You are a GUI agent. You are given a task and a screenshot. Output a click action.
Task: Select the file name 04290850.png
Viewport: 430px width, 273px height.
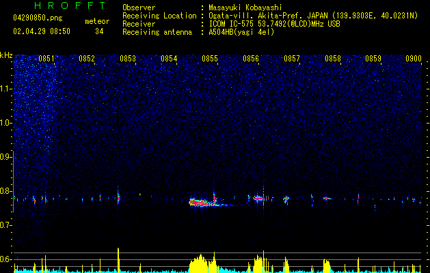[38, 18]
